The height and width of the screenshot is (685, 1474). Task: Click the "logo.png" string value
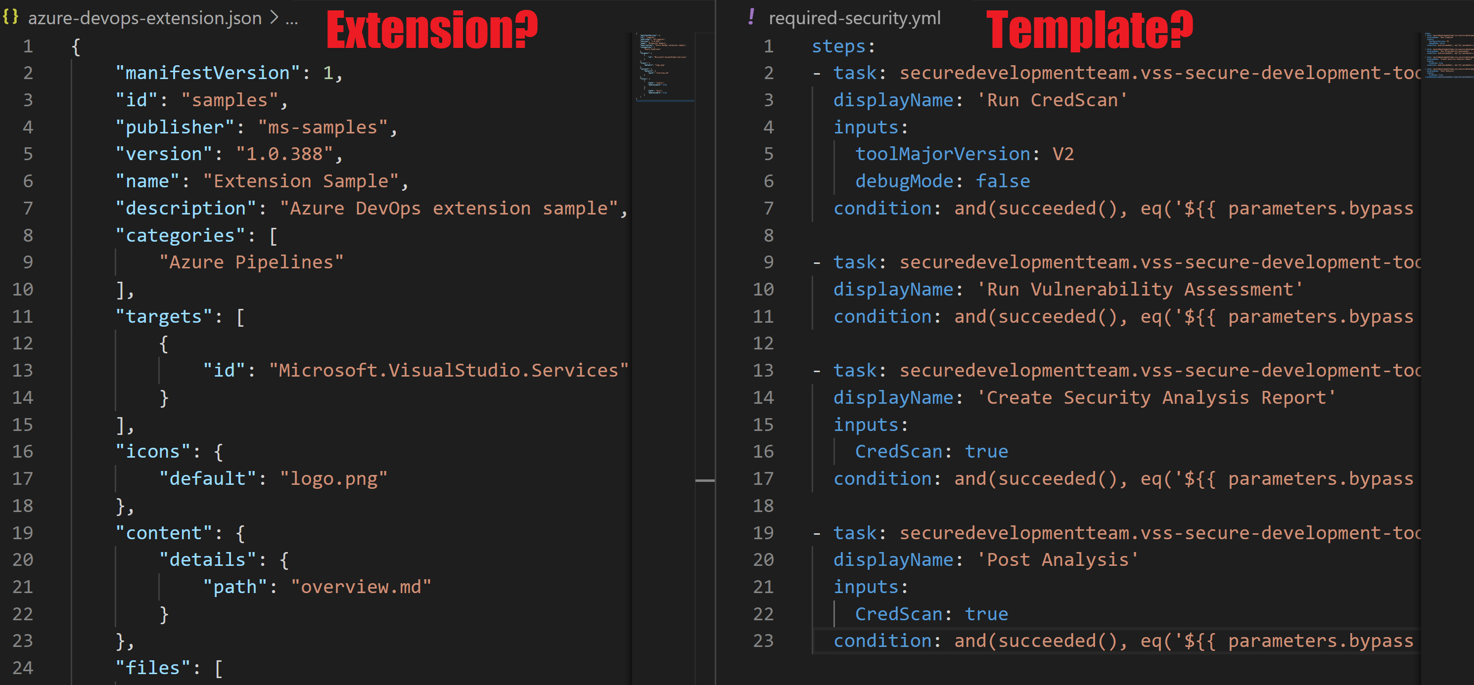tap(333, 478)
